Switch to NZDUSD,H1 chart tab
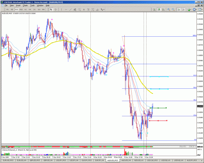Image resolution: width=204 pixels, height=163 pixels. click(139, 160)
